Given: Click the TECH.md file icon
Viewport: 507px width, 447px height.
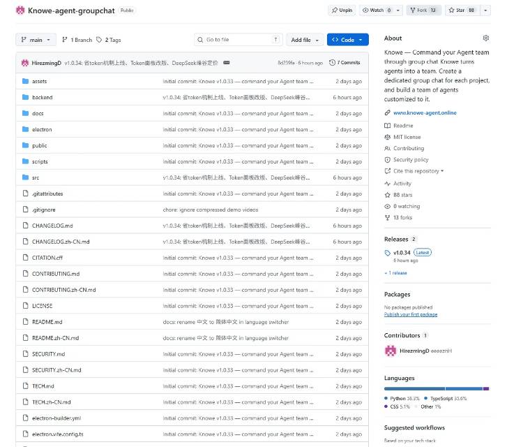Looking at the screenshot, I should point(26,386).
